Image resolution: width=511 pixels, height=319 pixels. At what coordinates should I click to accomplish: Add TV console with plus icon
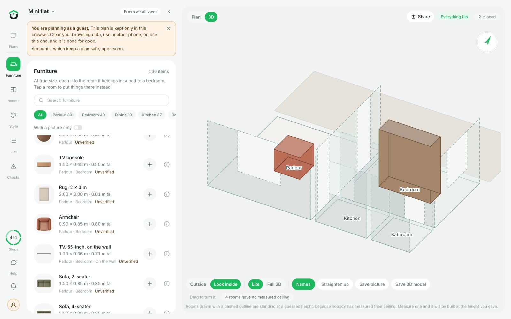[149, 165]
